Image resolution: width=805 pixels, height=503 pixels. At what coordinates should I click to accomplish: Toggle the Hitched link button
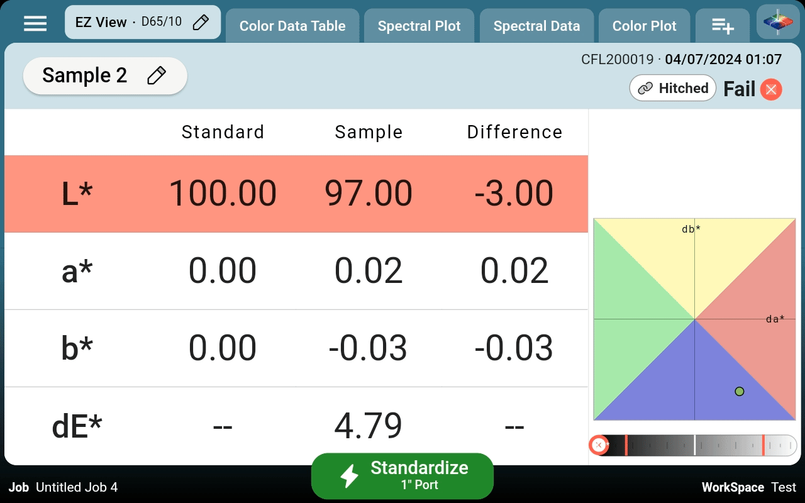click(674, 89)
